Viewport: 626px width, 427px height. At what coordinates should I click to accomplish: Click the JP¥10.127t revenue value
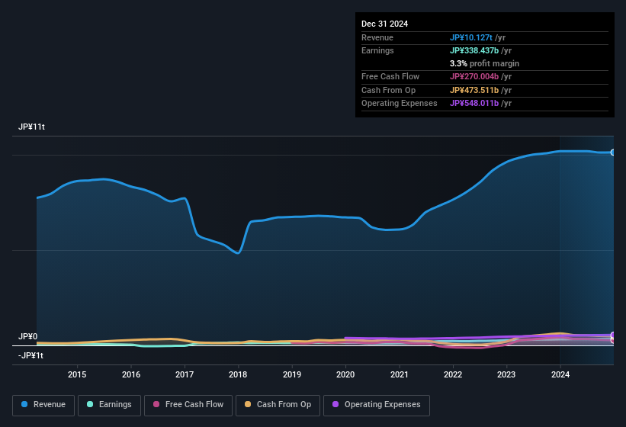point(471,37)
